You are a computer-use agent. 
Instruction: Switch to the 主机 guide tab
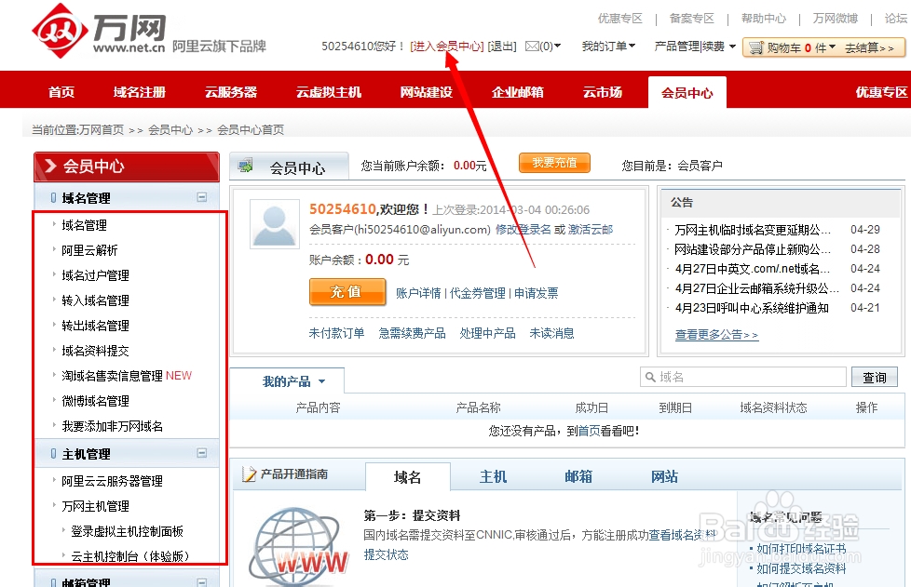click(x=493, y=477)
